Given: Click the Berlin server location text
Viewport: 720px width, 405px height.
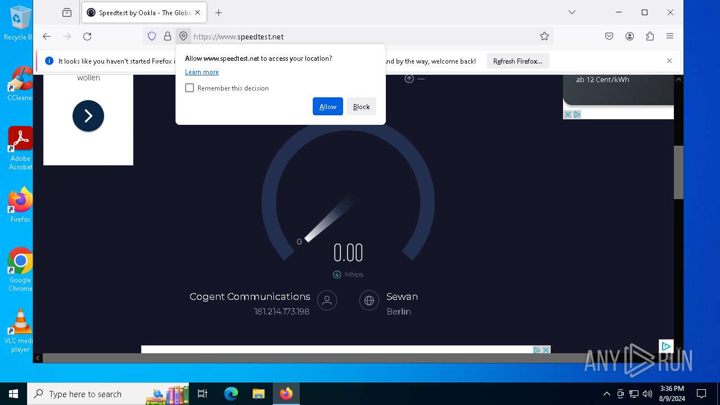Looking at the screenshot, I should click(399, 312).
